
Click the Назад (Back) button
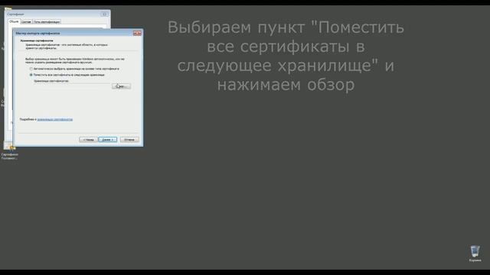click(x=89, y=139)
